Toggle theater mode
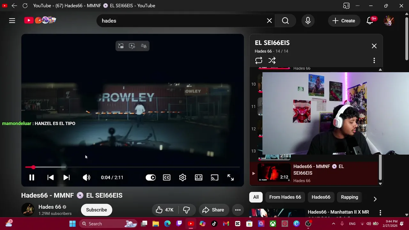This screenshot has width=409, height=230. click(x=198, y=178)
